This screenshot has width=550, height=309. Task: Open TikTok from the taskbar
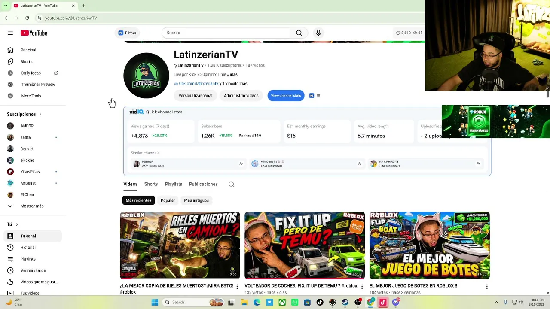click(320, 302)
